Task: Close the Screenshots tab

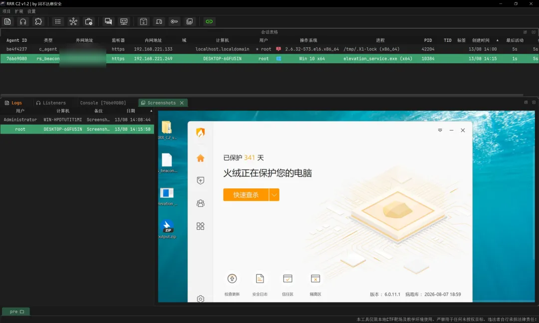Action: click(182, 103)
